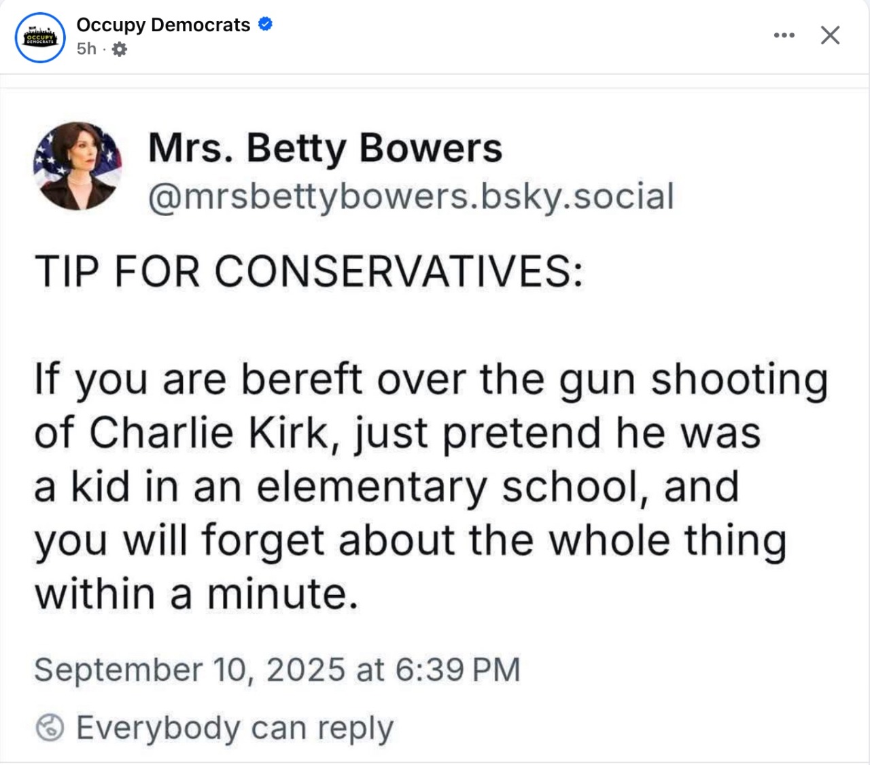The image size is (870, 765).
Task: Open the 5h post timestamp
Action: coord(86,49)
